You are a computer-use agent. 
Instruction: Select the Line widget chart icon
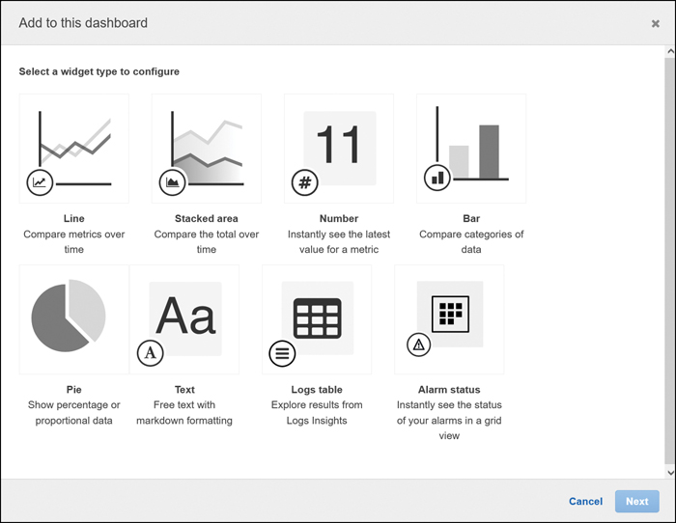(74, 149)
